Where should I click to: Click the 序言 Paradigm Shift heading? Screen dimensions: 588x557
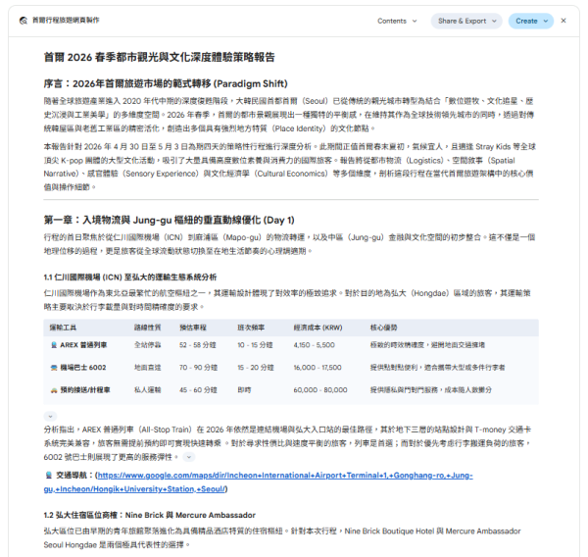click(166, 83)
